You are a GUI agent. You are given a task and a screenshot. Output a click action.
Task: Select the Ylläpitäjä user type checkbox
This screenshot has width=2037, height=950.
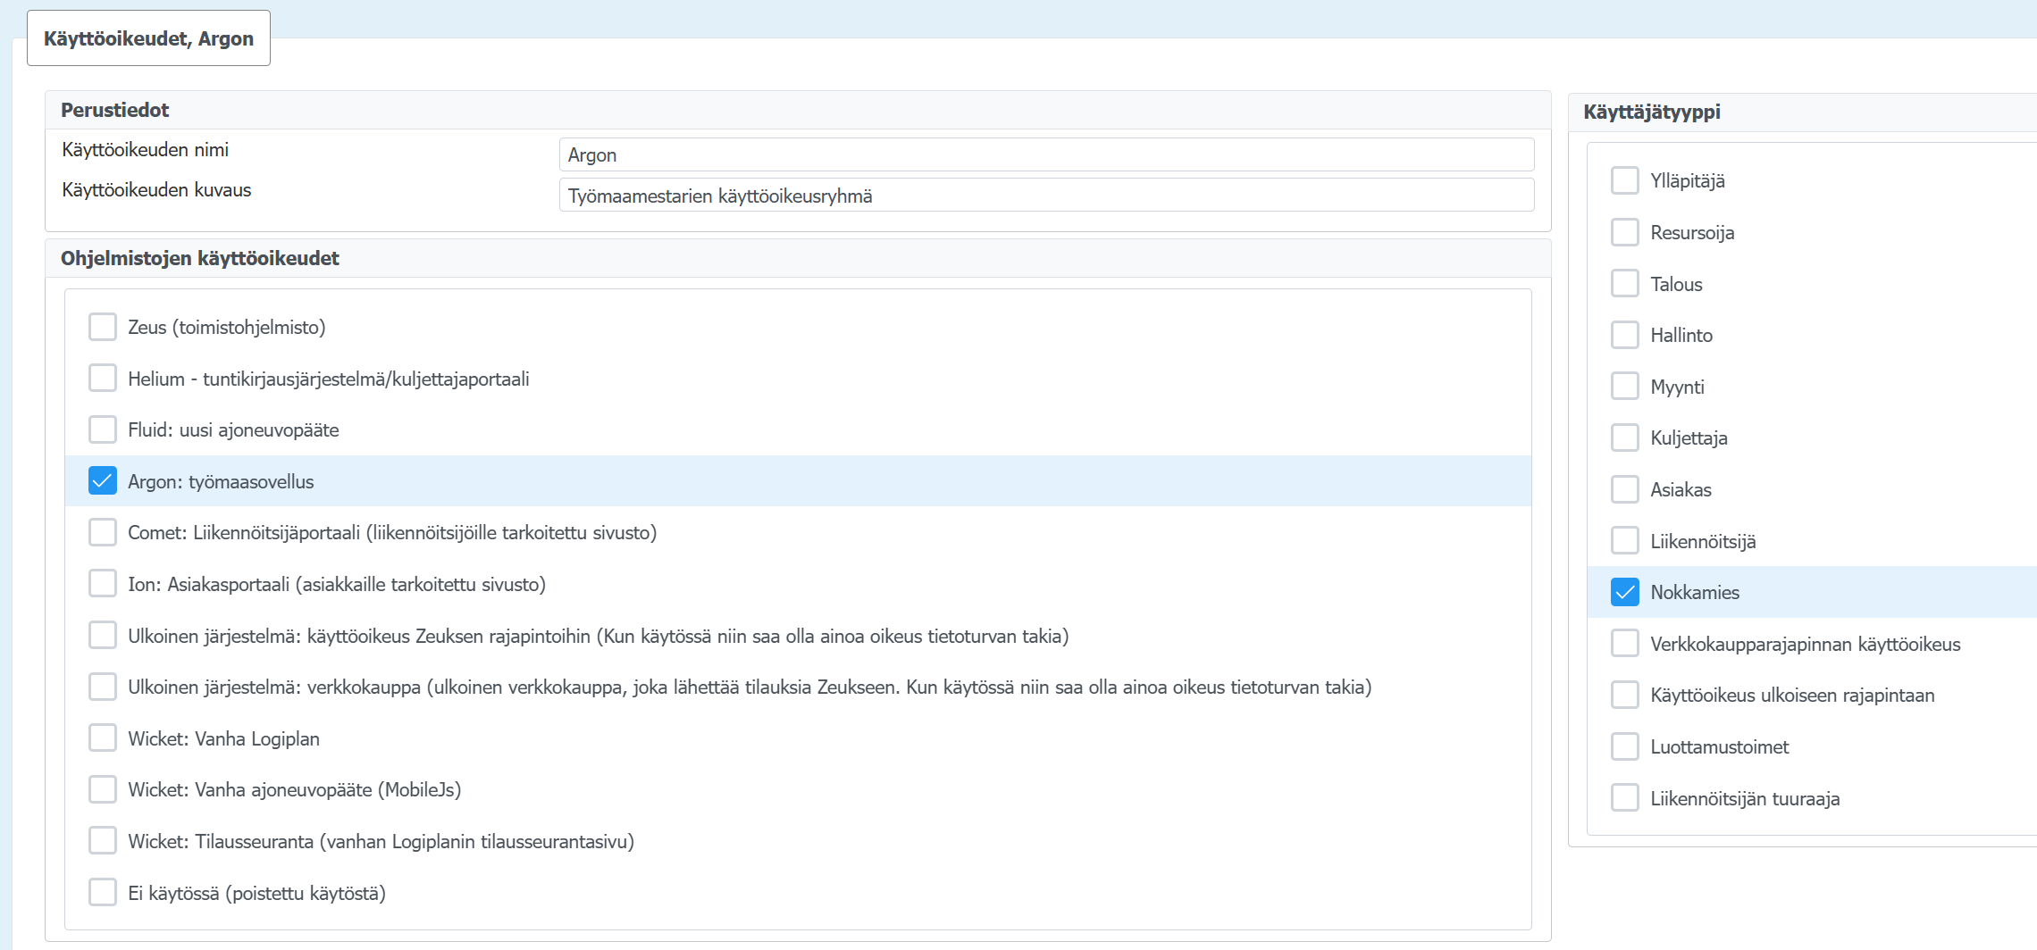(x=1625, y=180)
